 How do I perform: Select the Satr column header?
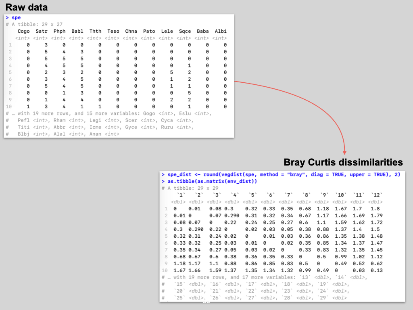42,31
